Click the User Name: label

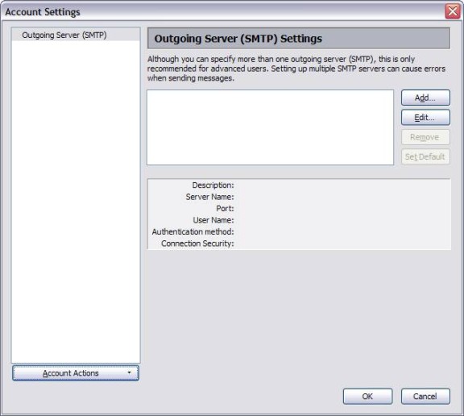tap(213, 220)
